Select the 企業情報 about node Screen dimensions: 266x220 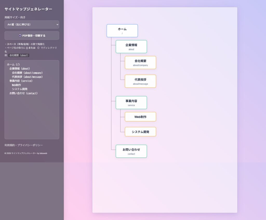click(131, 47)
